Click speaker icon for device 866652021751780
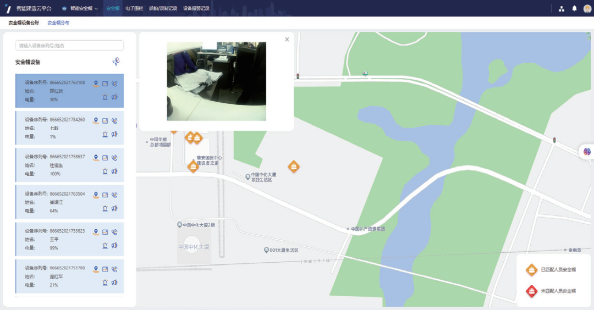Image resolution: width=594 pixels, height=310 pixels. point(114,283)
